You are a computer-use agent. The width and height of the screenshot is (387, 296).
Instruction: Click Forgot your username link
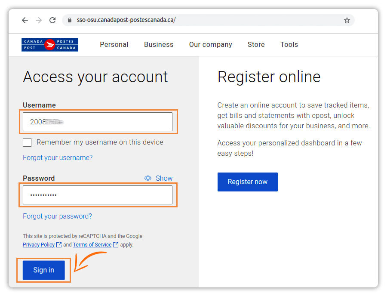58,158
